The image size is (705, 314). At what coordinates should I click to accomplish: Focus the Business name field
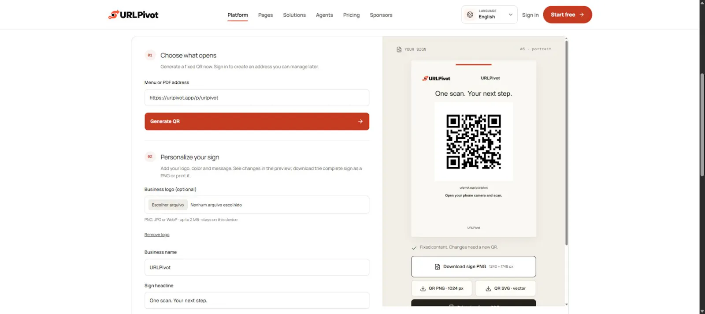click(x=257, y=268)
